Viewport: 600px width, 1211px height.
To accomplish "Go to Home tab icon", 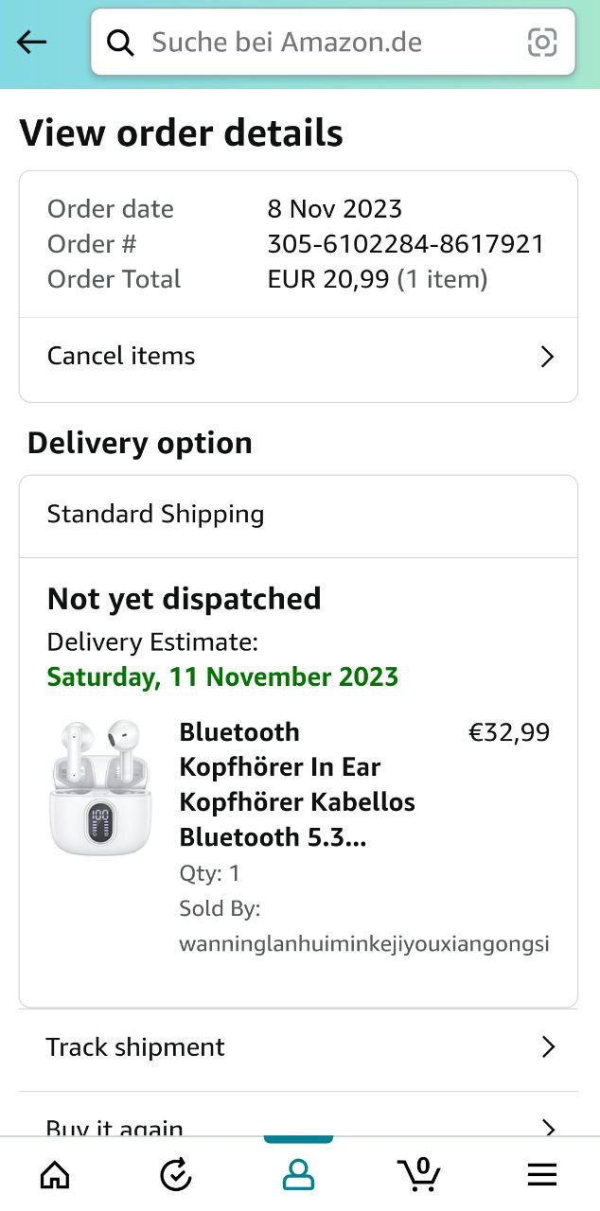I will coord(55,1175).
